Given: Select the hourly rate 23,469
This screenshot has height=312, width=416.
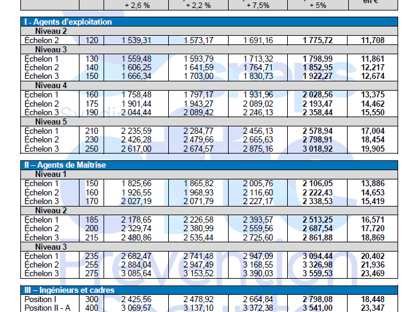Looking at the screenshot, I should tap(373, 274).
